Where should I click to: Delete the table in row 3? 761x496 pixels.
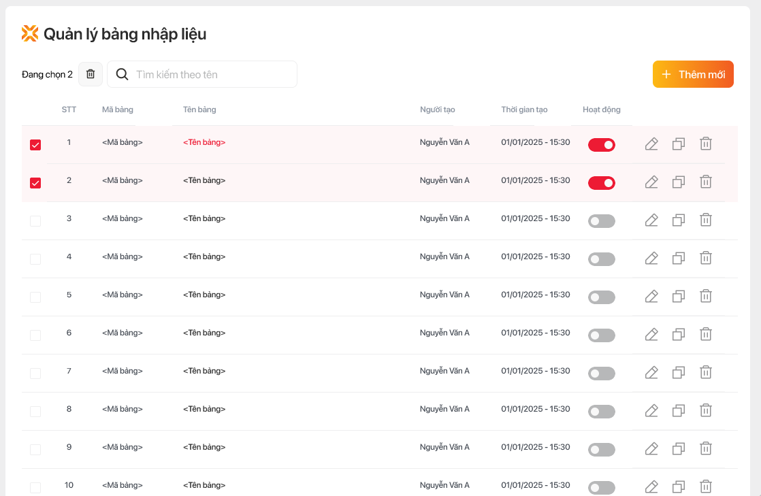click(x=706, y=220)
